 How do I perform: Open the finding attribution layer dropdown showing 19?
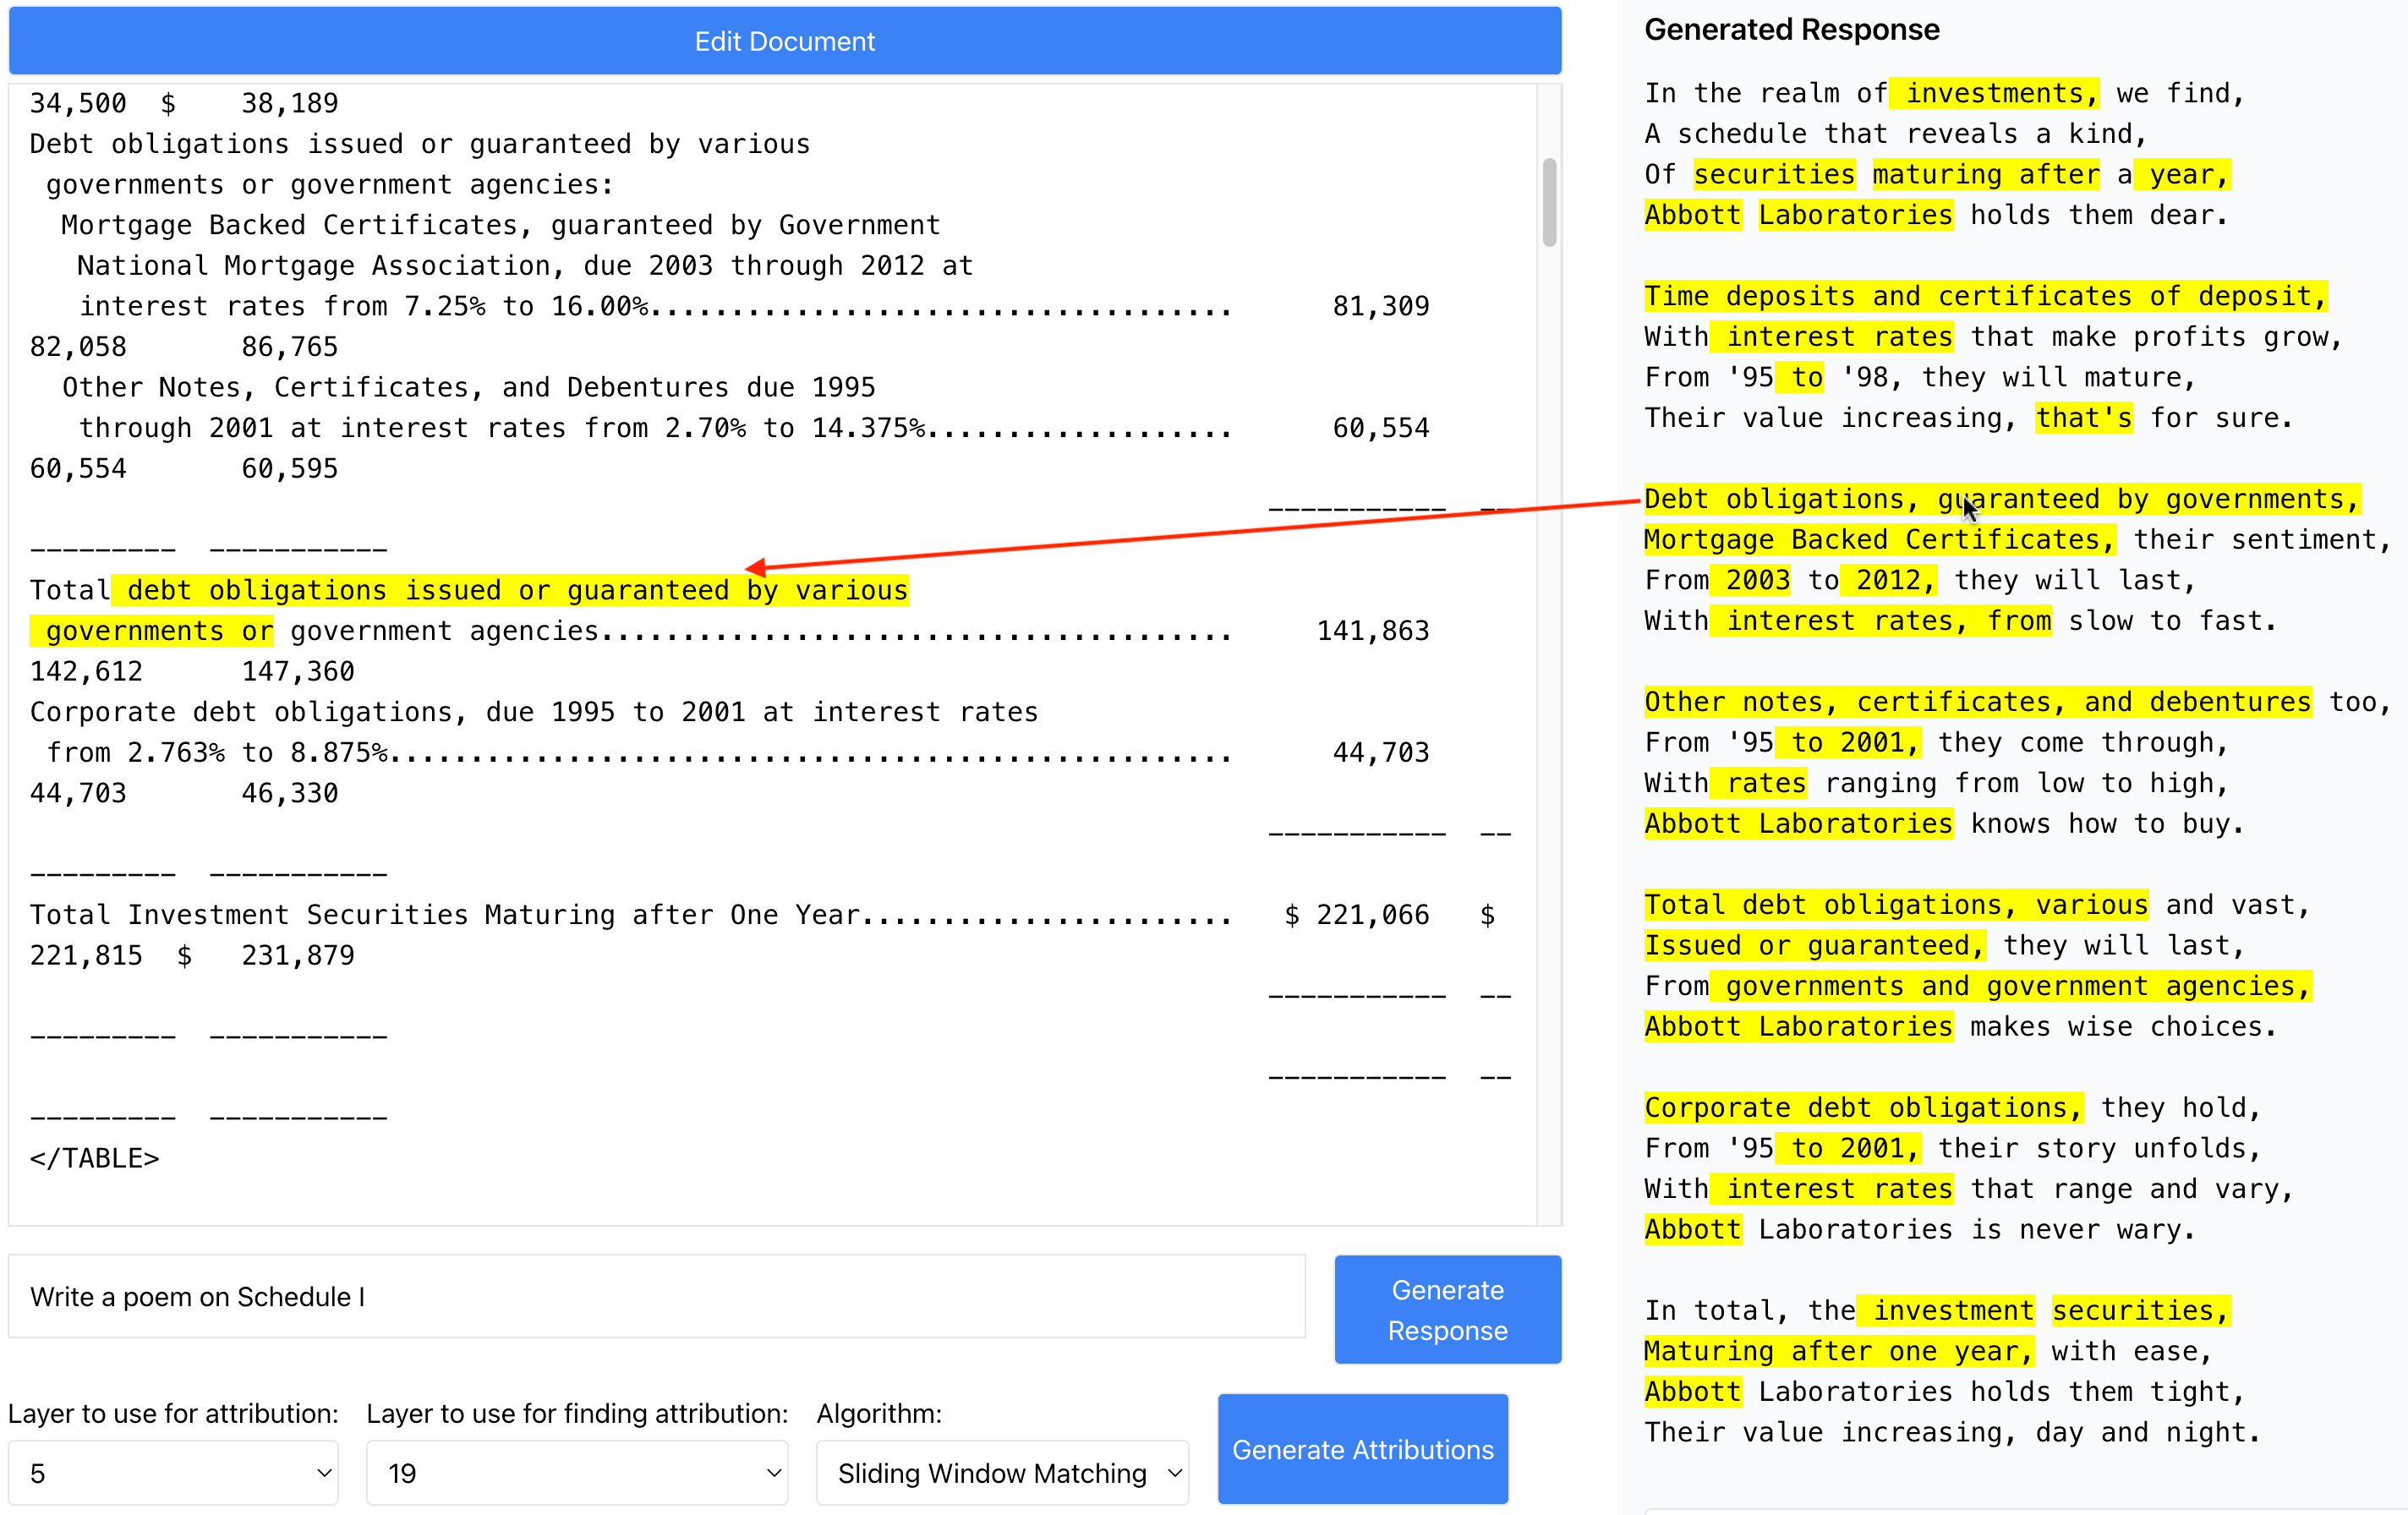(x=576, y=1472)
